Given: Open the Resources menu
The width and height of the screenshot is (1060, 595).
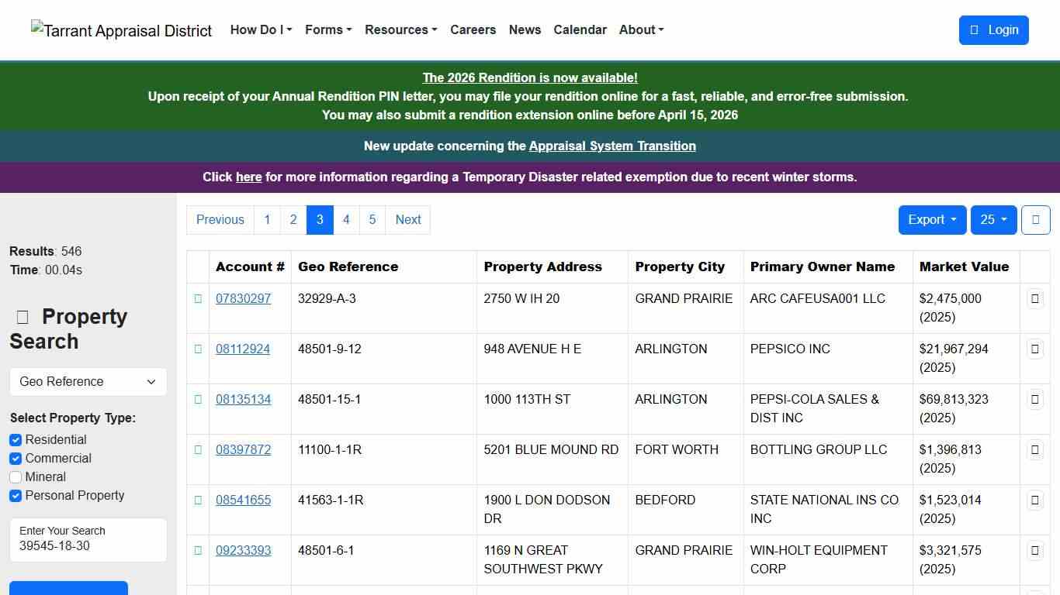Looking at the screenshot, I should coord(400,29).
